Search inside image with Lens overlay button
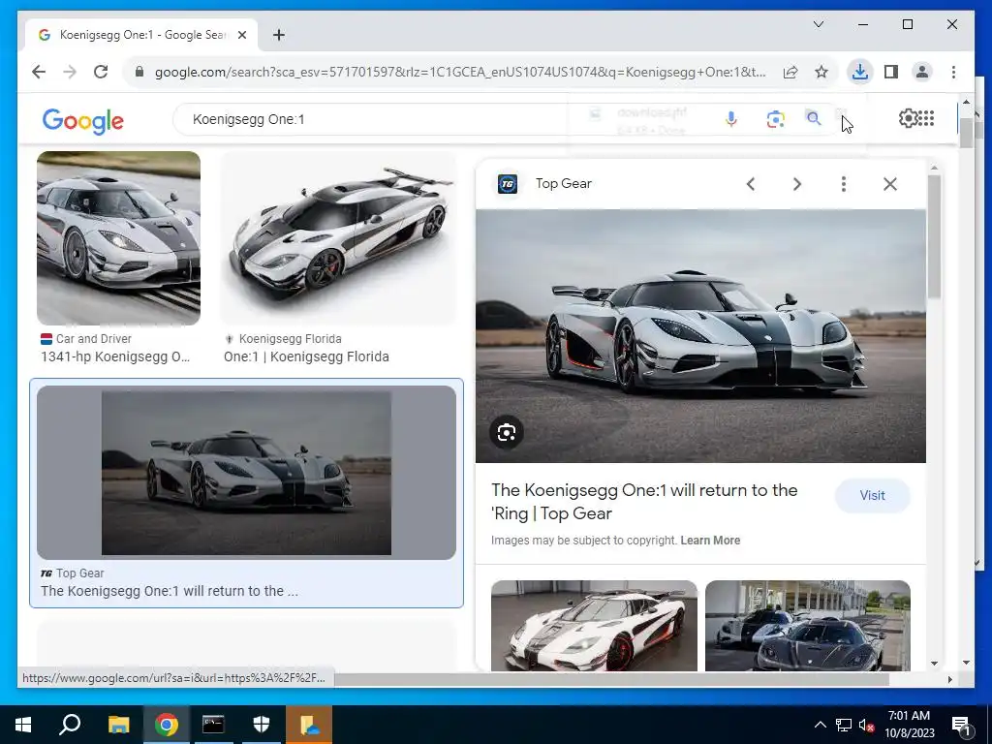The width and height of the screenshot is (992, 744). [x=506, y=433]
